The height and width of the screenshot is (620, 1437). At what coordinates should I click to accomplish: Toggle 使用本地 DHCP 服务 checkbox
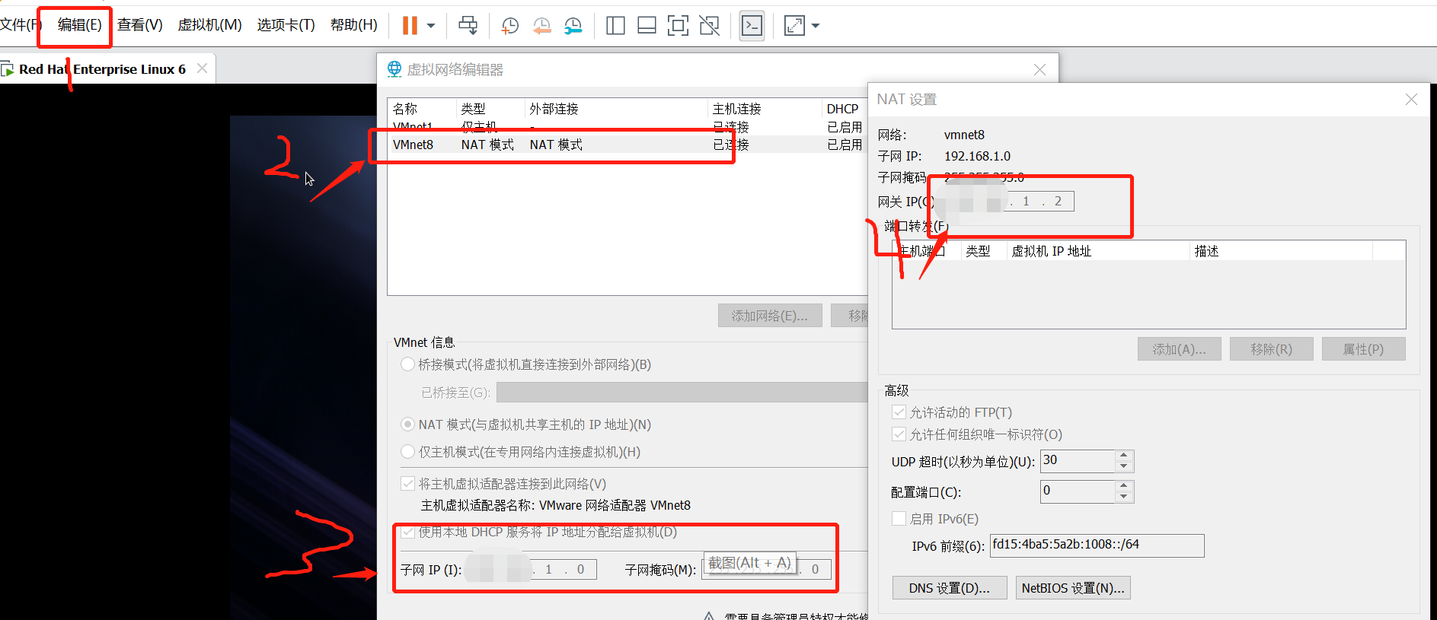coord(407,532)
